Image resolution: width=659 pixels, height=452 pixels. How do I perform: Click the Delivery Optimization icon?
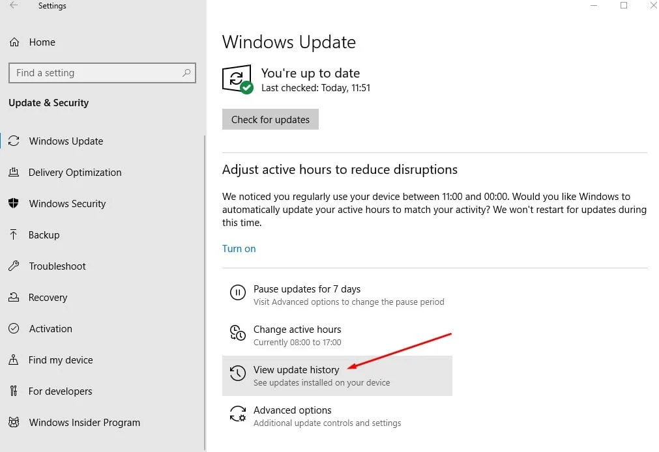[14, 173]
